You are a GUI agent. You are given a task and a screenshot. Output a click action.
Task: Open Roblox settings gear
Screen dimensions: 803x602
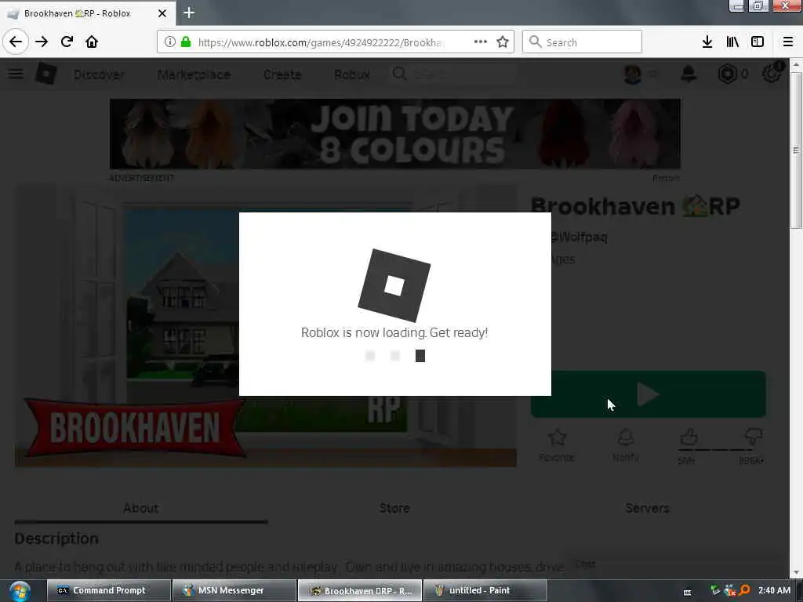772,74
